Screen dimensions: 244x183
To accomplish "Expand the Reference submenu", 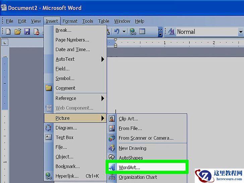I will (x=75, y=98).
